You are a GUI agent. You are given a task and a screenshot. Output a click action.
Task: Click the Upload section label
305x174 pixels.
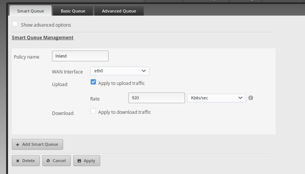click(60, 84)
